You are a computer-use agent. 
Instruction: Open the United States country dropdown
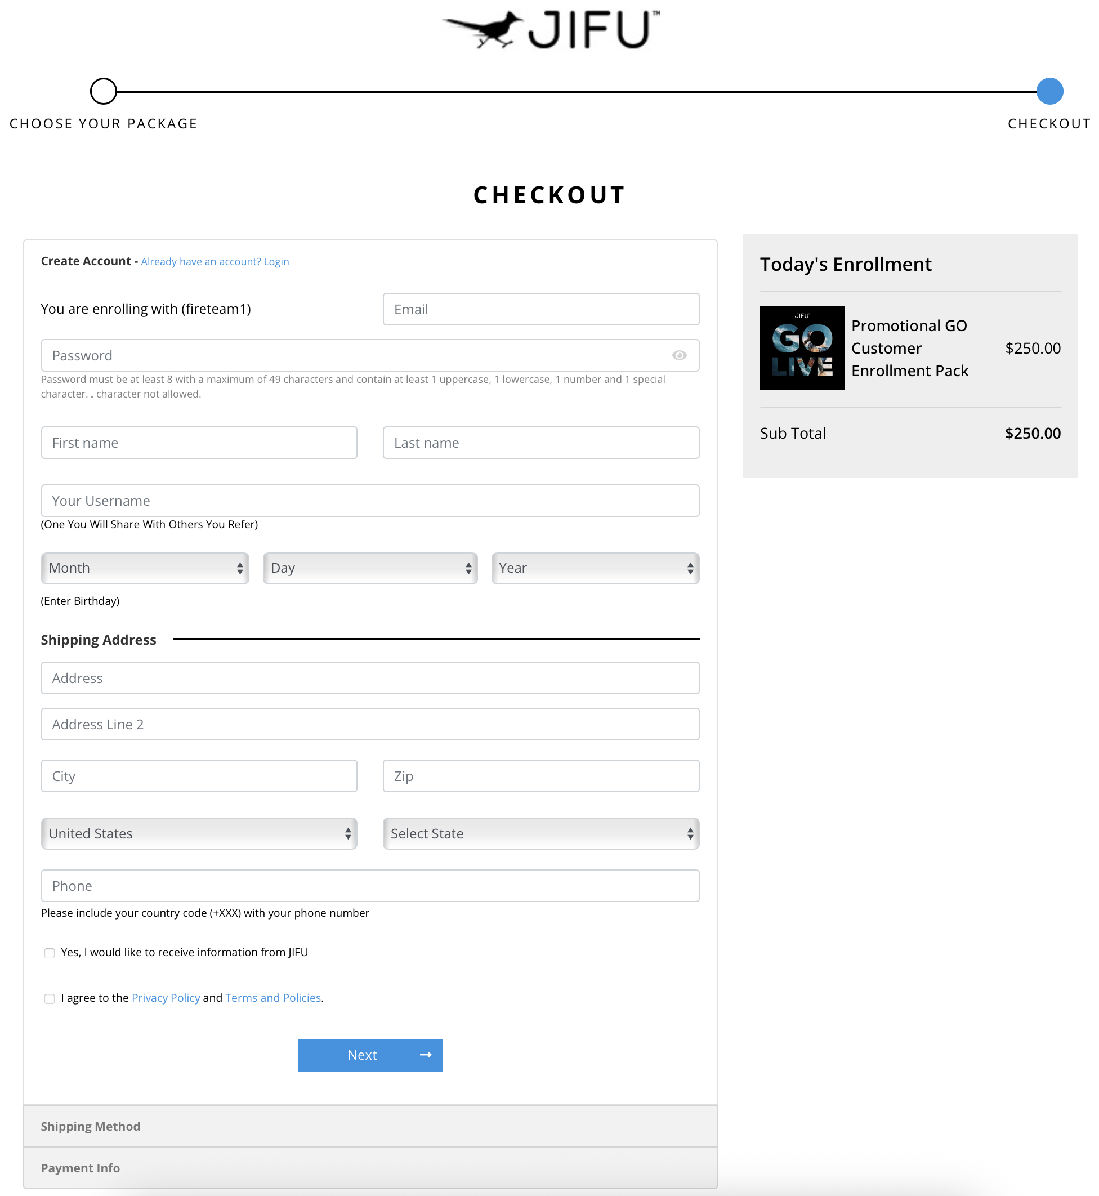coord(199,834)
